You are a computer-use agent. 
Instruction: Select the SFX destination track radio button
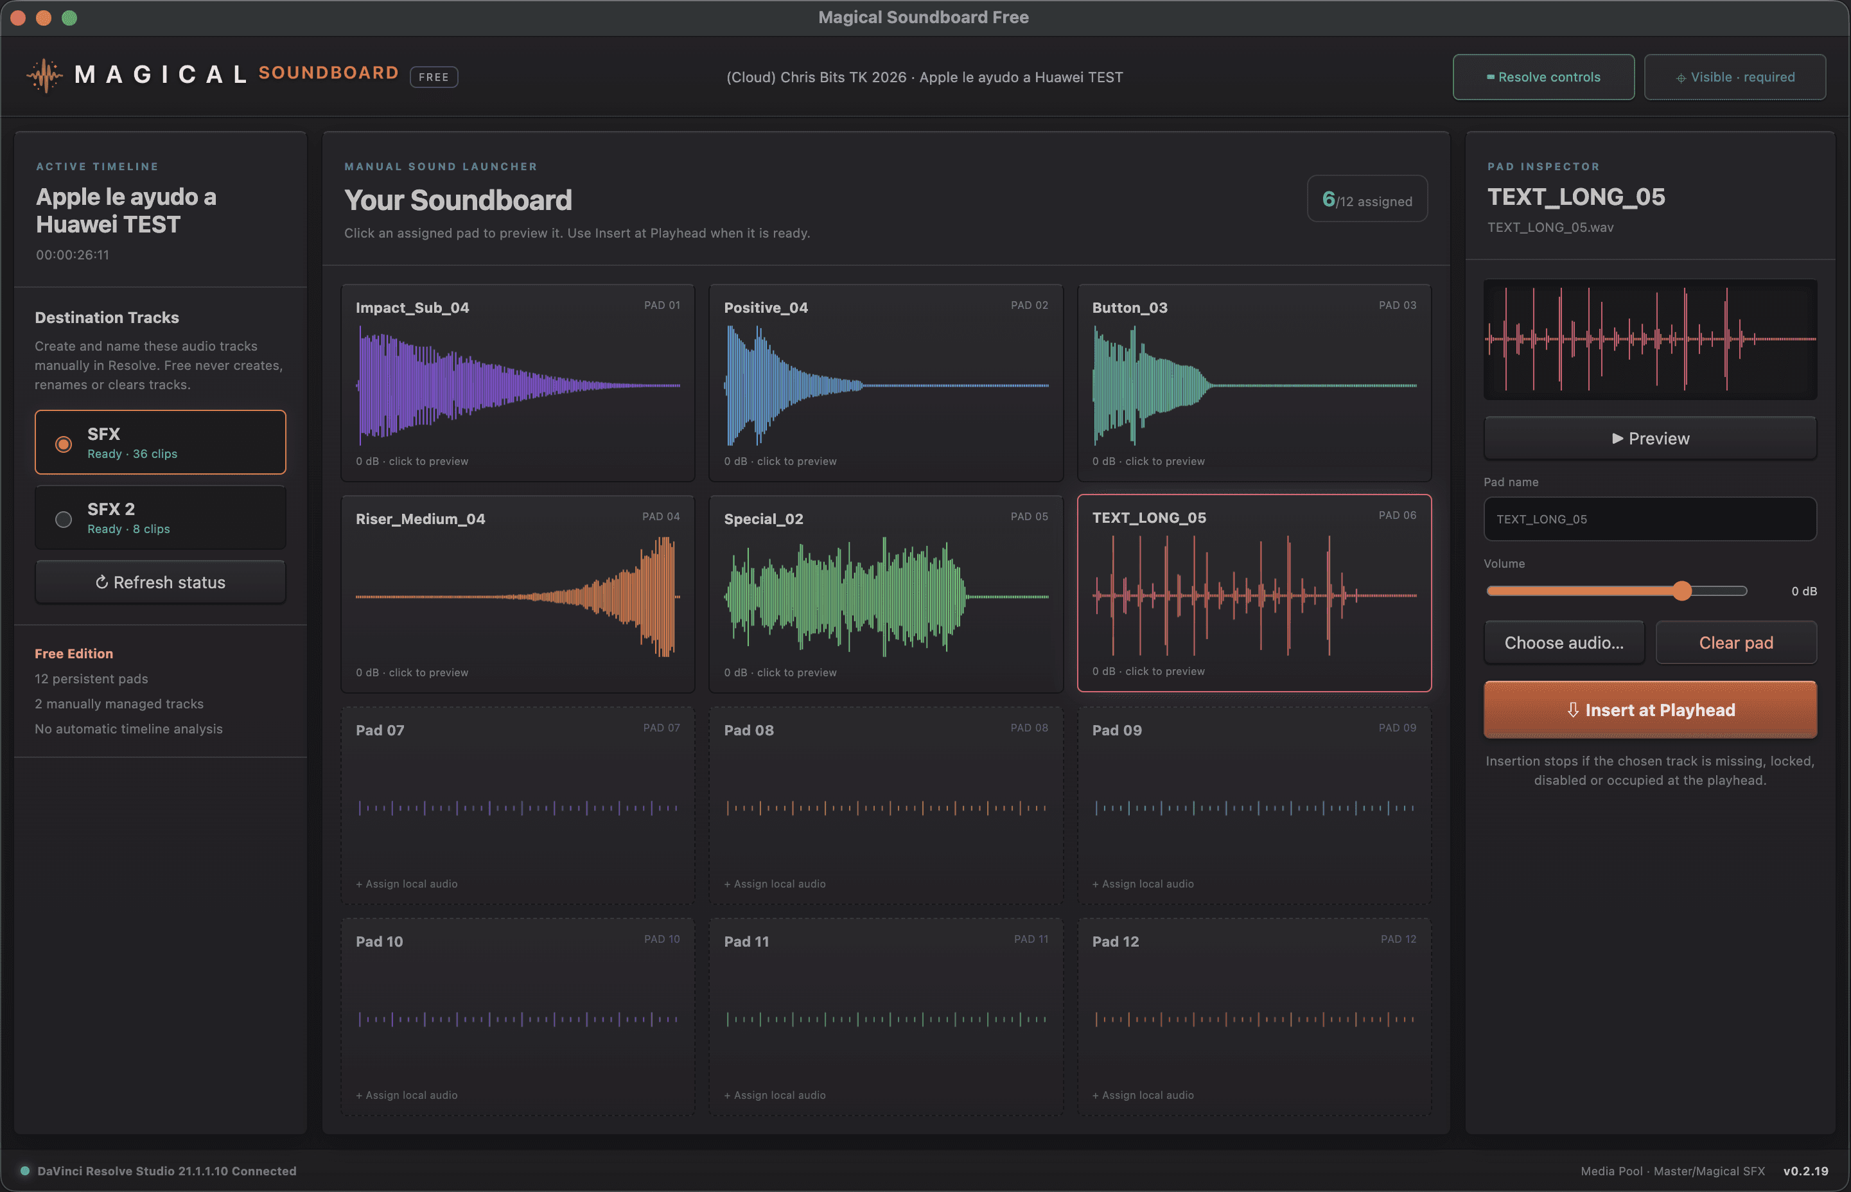click(x=64, y=444)
